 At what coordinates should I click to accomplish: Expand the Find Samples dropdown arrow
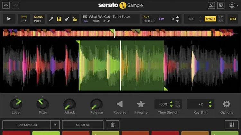tap(55, 125)
